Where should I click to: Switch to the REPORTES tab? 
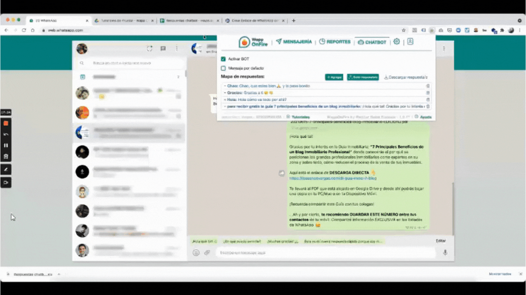(x=335, y=42)
